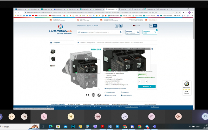Open the Kontakt menu item
The width and height of the screenshot is (208, 130).
coord(96,26)
